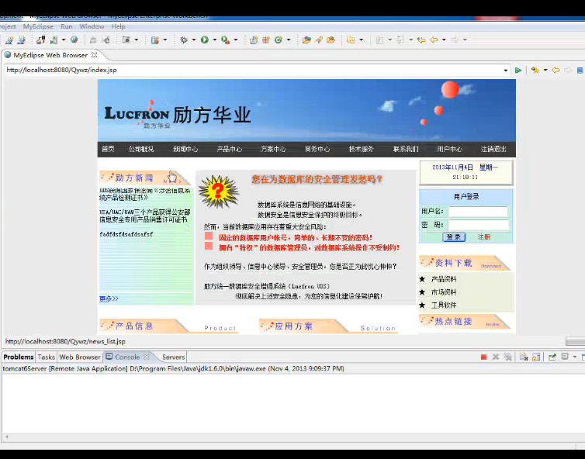Viewport: 585px width, 459px height.
Task: Click the browser Back arrow beside favorites
Action: pyautogui.click(x=556, y=70)
